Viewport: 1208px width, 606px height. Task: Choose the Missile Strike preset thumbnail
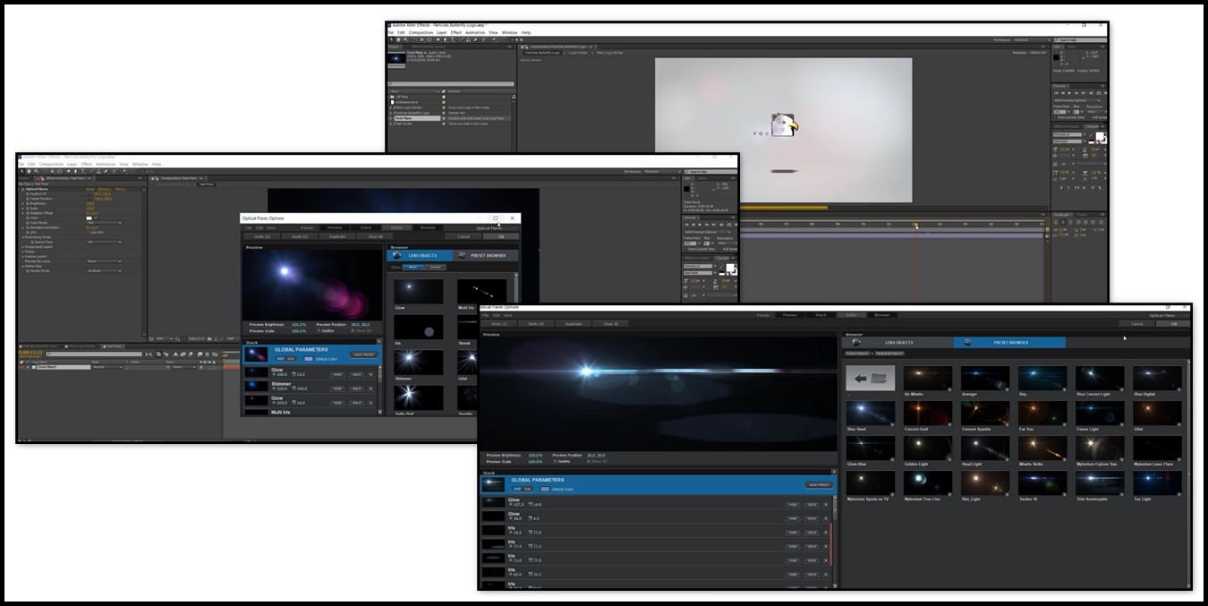coord(1042,448)
